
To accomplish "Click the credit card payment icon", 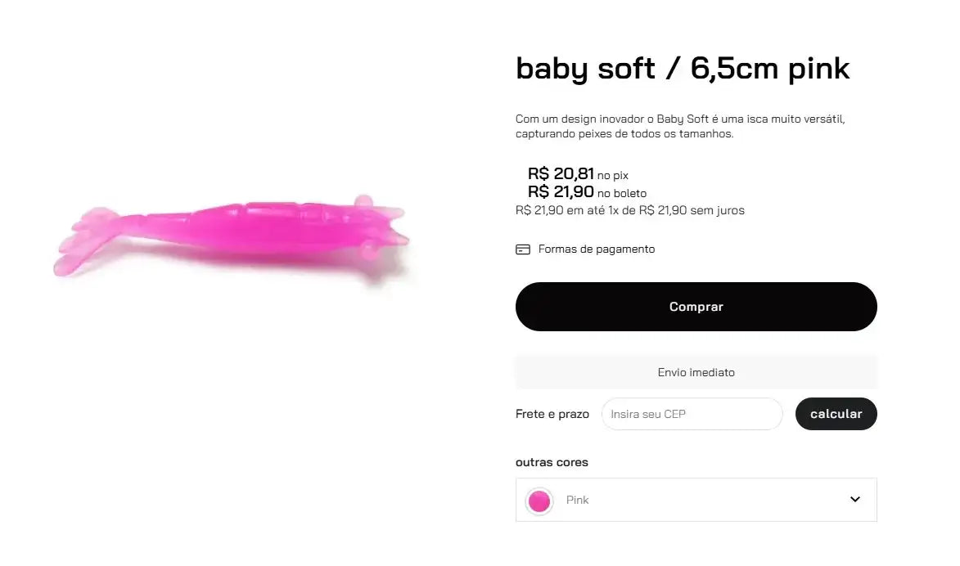I will click(x=523, y=249).
